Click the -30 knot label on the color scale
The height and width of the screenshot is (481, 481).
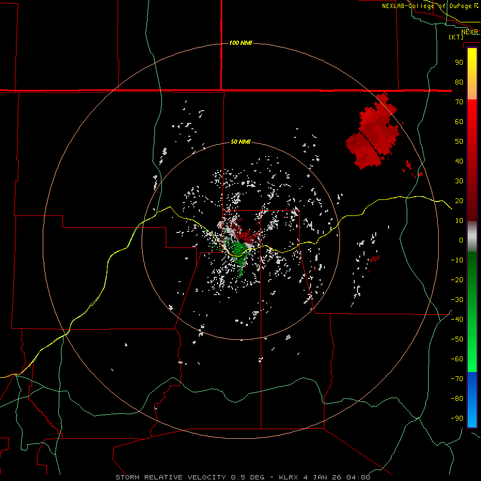pyautogui.click(x=457, y=300)
